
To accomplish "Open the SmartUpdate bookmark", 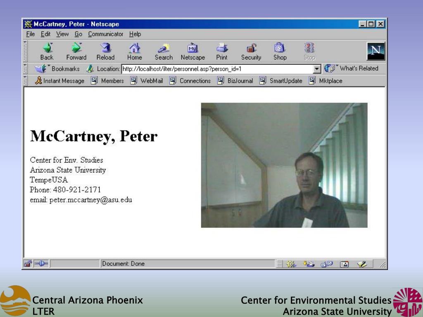I will pos(281,80).
